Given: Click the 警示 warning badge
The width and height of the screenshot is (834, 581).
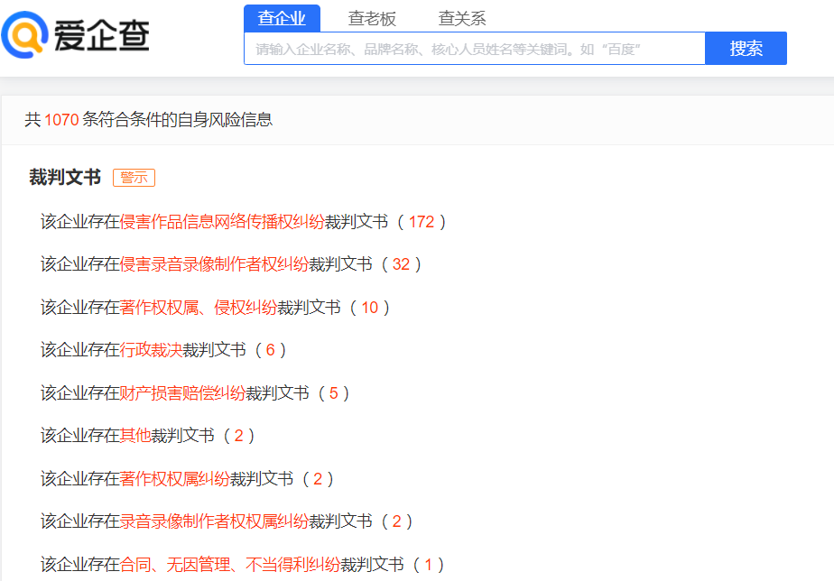Looking at the screenshot, I should [x=134, y=178].
